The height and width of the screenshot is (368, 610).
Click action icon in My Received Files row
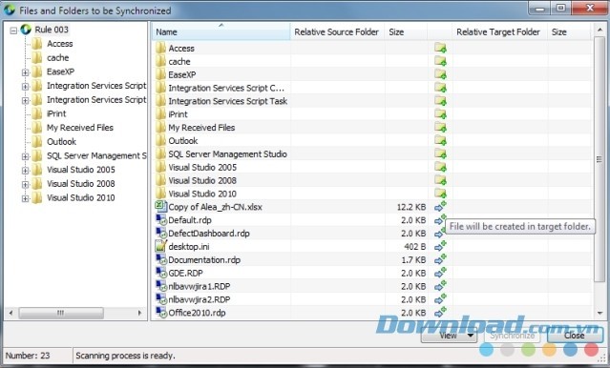tap(440, 128)
